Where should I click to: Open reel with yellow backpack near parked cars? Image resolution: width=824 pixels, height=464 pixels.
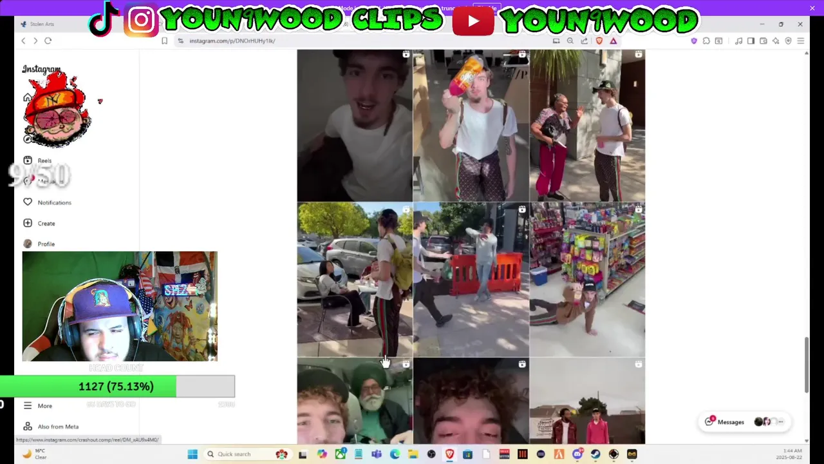355,280
